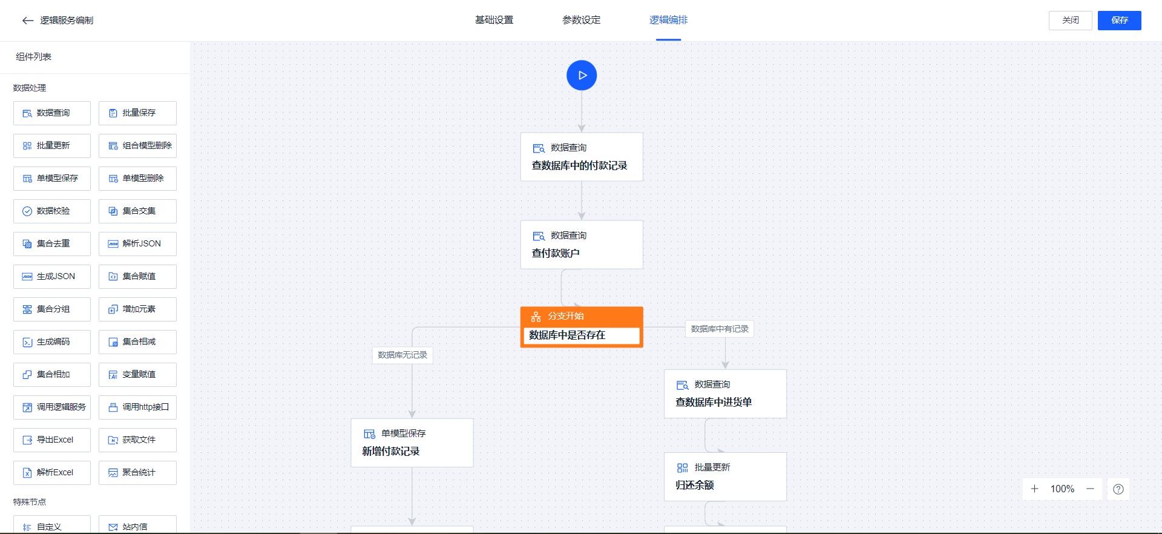Select the 集合相加 component
The height and width of the screenshot is (534, 1162).
click(x=52, y=375)
